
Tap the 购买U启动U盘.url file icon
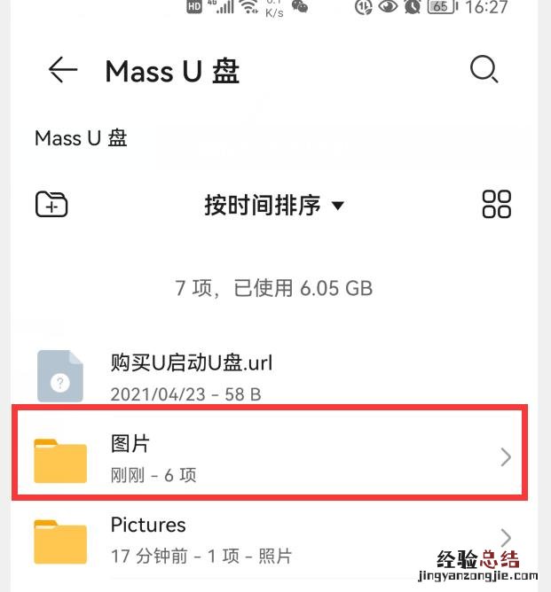60,376
